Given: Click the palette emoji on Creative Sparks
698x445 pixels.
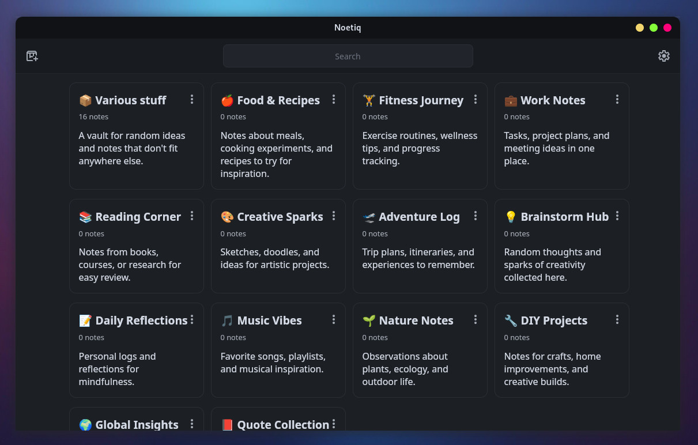Looking at the screenshot, I should pyautogui.click(x=227, y=217).
